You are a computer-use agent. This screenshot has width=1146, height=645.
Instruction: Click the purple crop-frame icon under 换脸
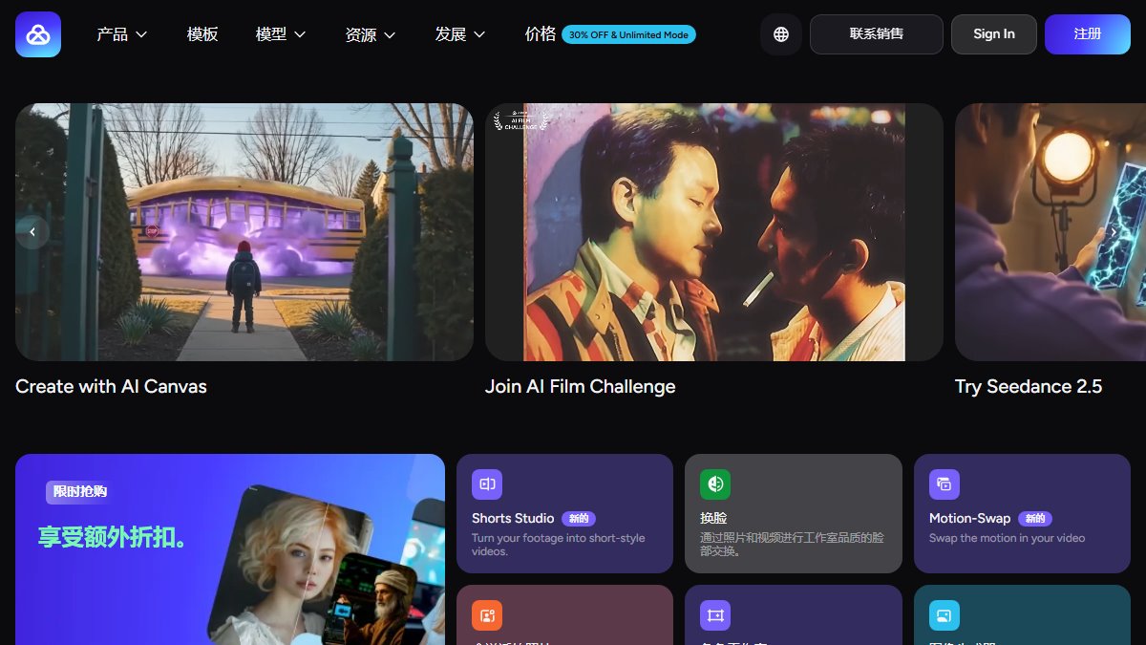click(x=715, y=615)
